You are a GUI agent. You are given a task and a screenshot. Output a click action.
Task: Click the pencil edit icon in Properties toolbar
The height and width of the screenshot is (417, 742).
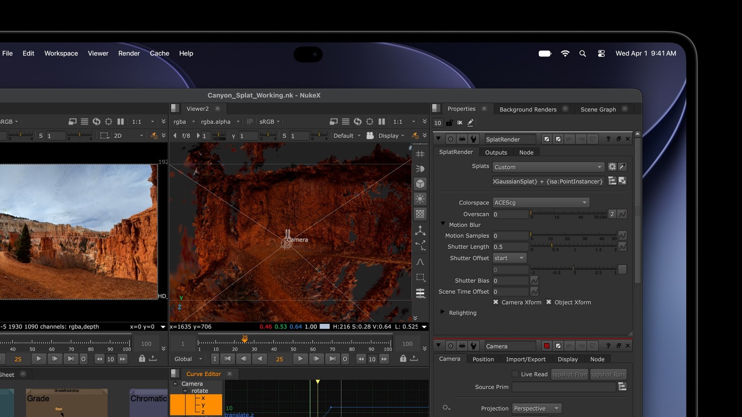click(x=470, y=123)
